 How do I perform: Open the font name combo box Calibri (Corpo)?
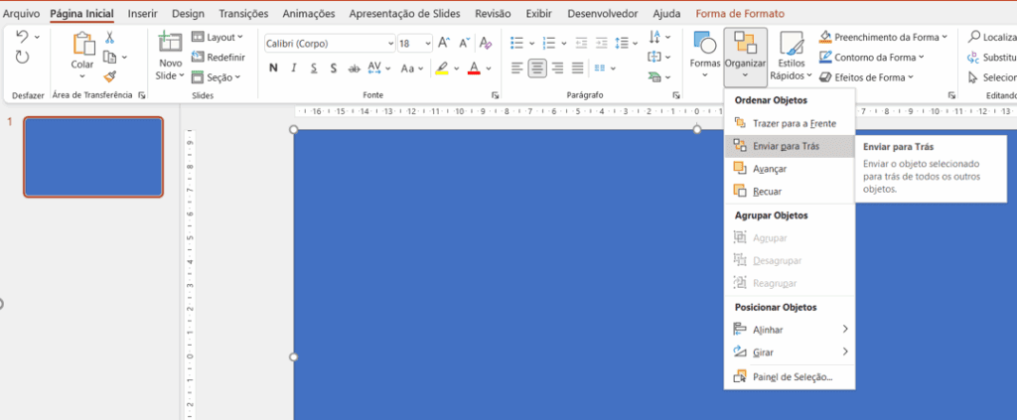tap(330, 44)
